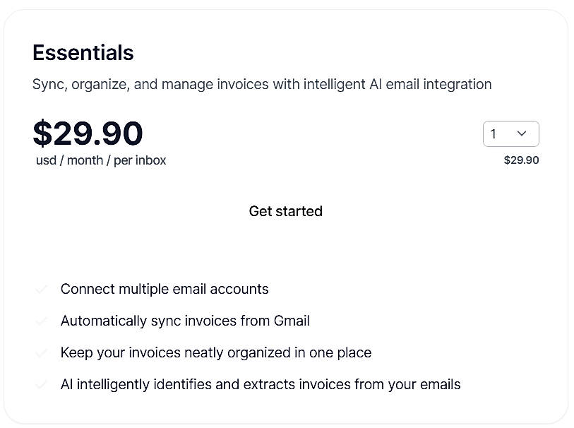Select the 'Connect multiple email accounts' feature text
The width and height of the screenshot is (574, 428).
tap(164, 289)
